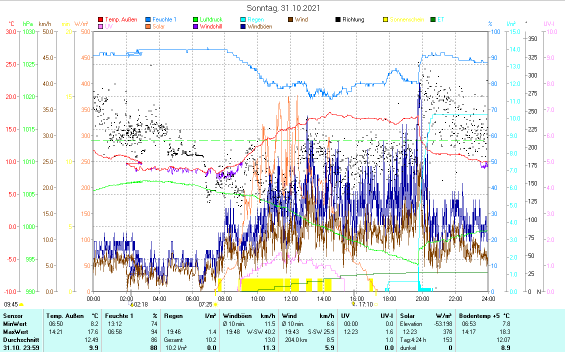This screenshot has height=352, width=565.
Task: Click the cyan Regen legend square
Action: click(243, 20)
